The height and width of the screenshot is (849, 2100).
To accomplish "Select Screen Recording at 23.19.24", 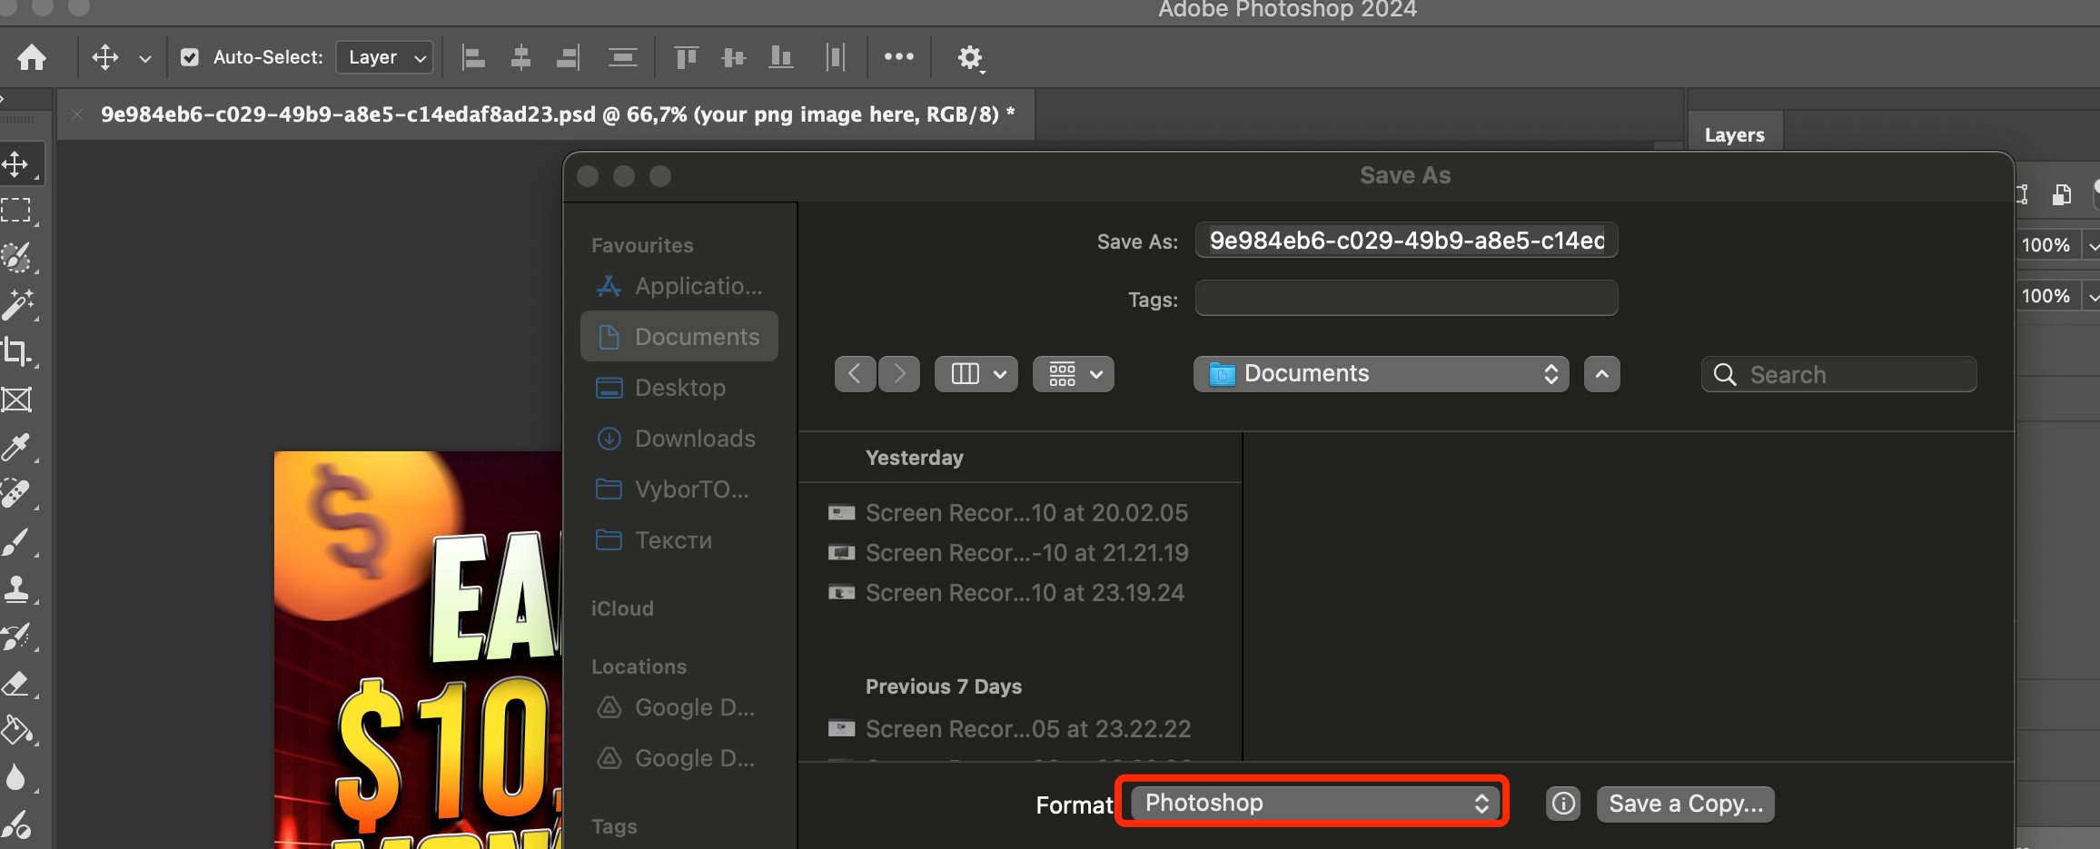I will click(x=1019, y=593).
